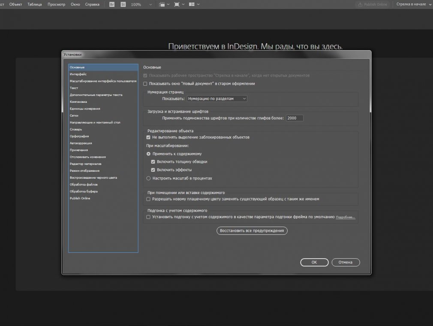Open Adobe Stock via St icon
Screen dimensions: 433x326
pos(123,4)
